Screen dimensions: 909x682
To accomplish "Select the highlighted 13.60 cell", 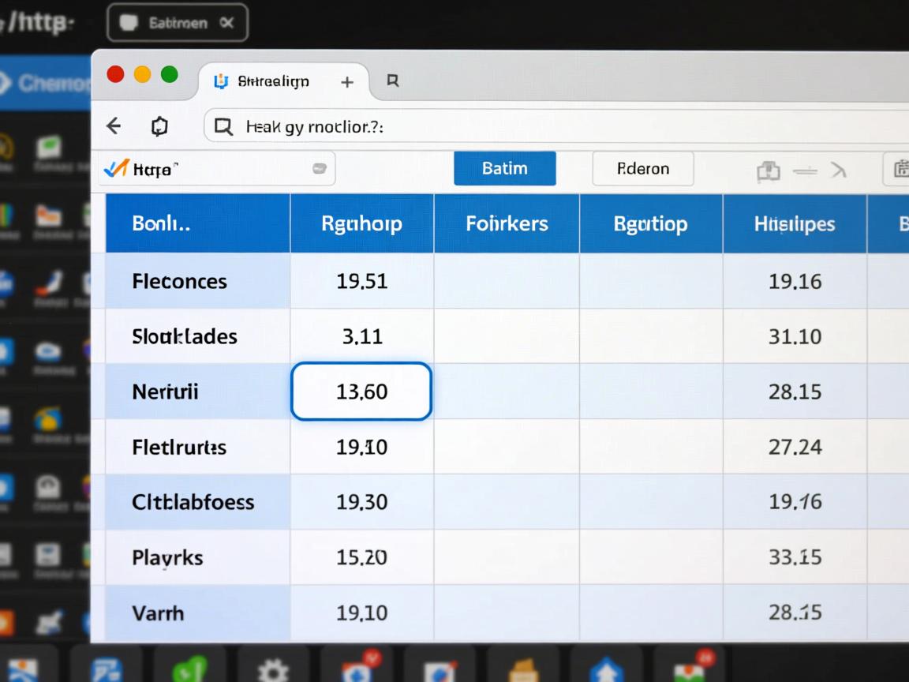I will pos(361,392).
